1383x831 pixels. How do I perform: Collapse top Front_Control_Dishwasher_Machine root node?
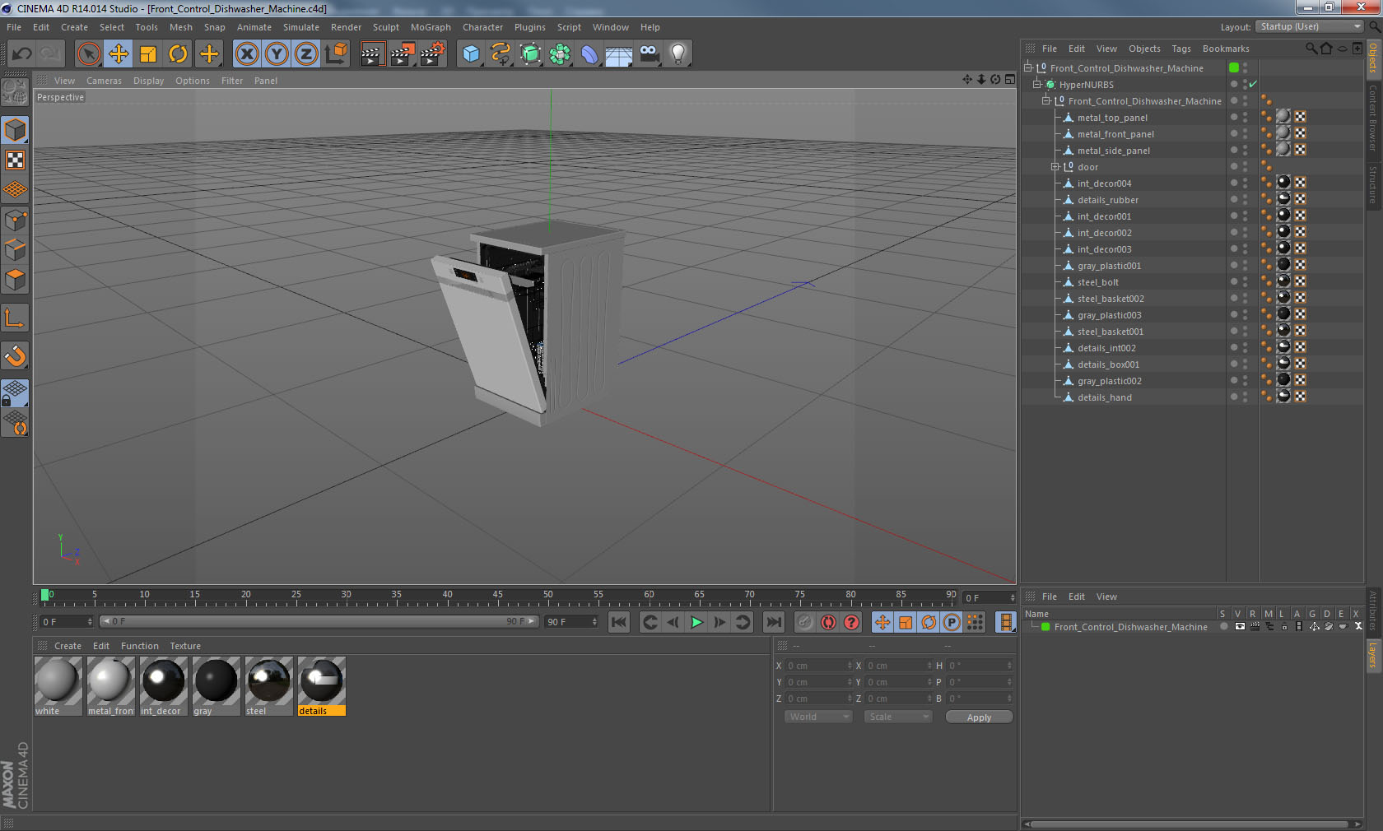[x=1028, y=67]
